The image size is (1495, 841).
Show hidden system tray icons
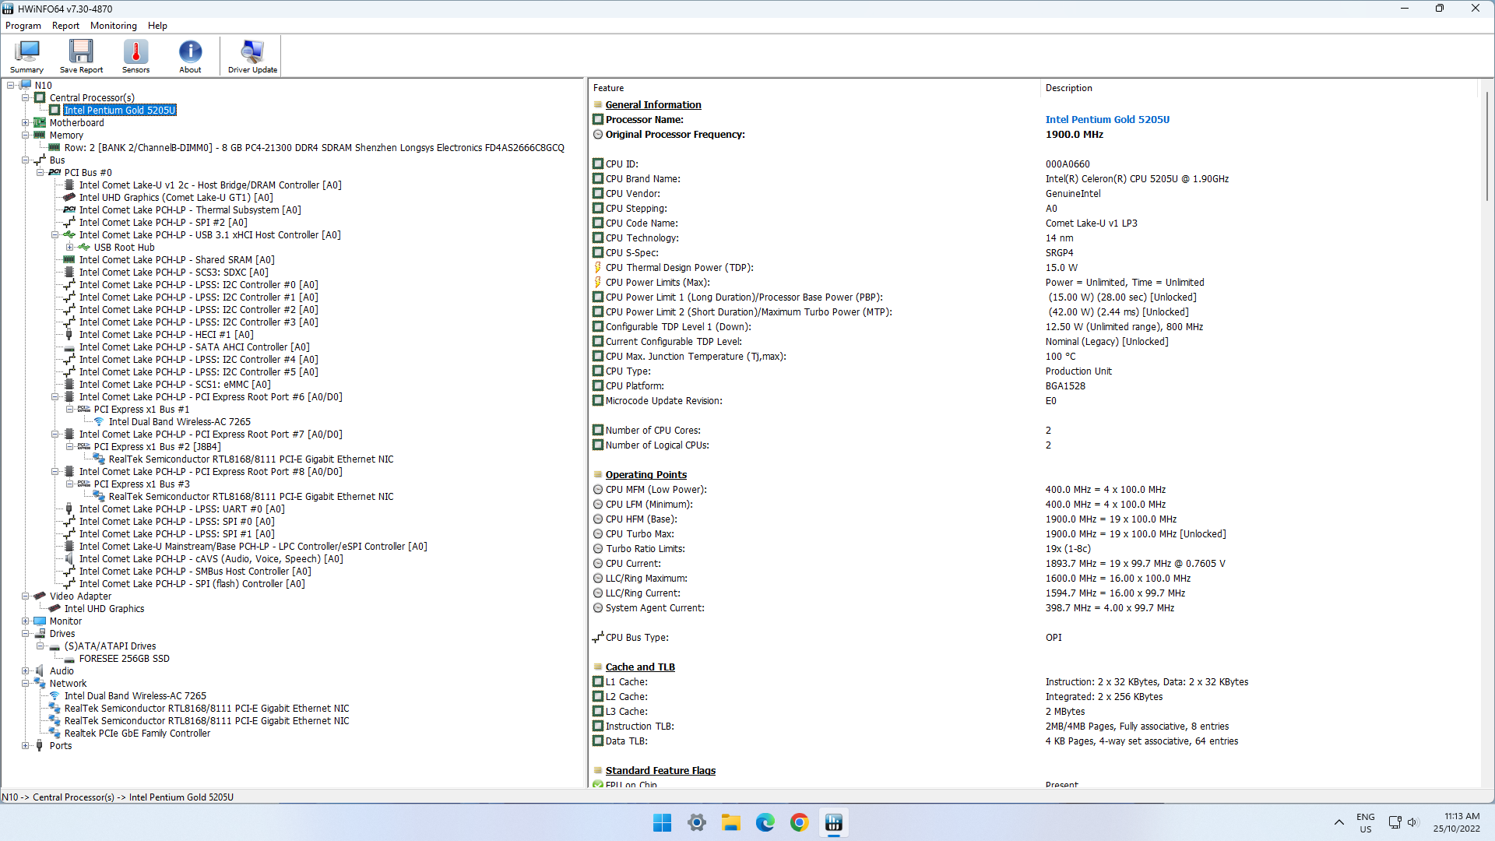click(1339, 822)
